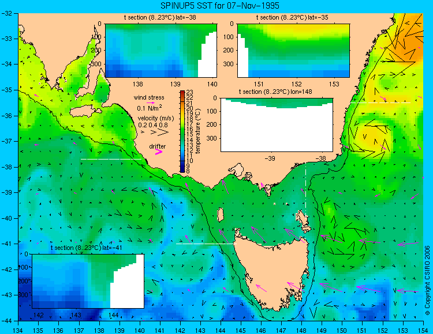433x334 pixels.
Task: Click the Tasmania landmass on map
Action: [x=272, y=272]
